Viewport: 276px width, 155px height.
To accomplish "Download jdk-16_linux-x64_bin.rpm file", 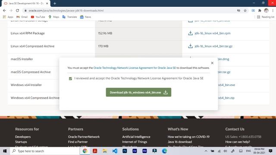I will click(213, 33).
